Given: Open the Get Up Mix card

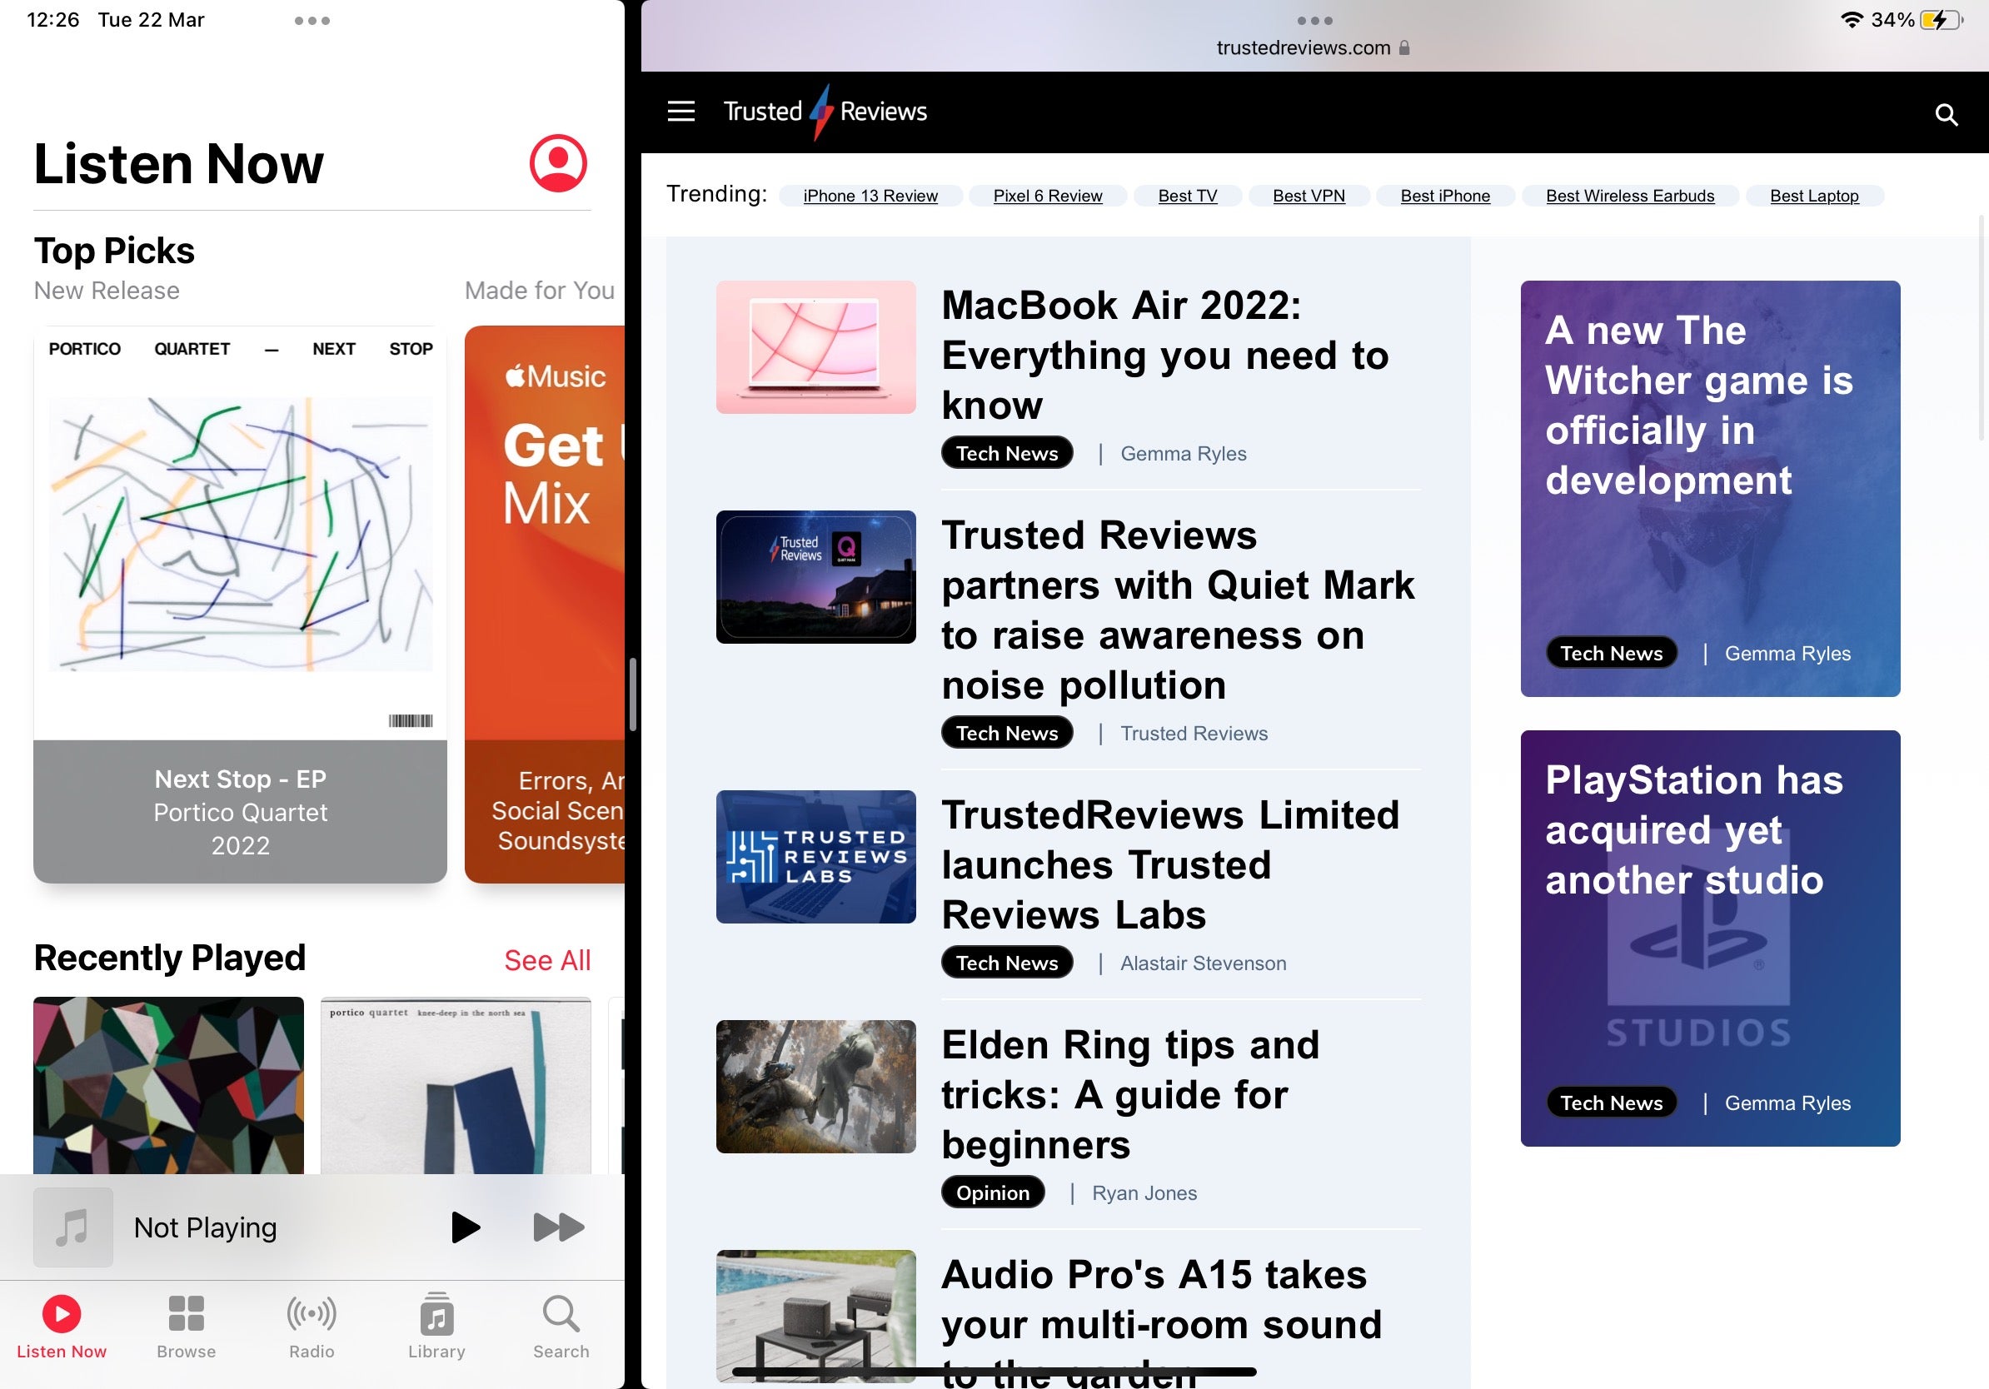Looking at the screenshot, I should (544, 605).
